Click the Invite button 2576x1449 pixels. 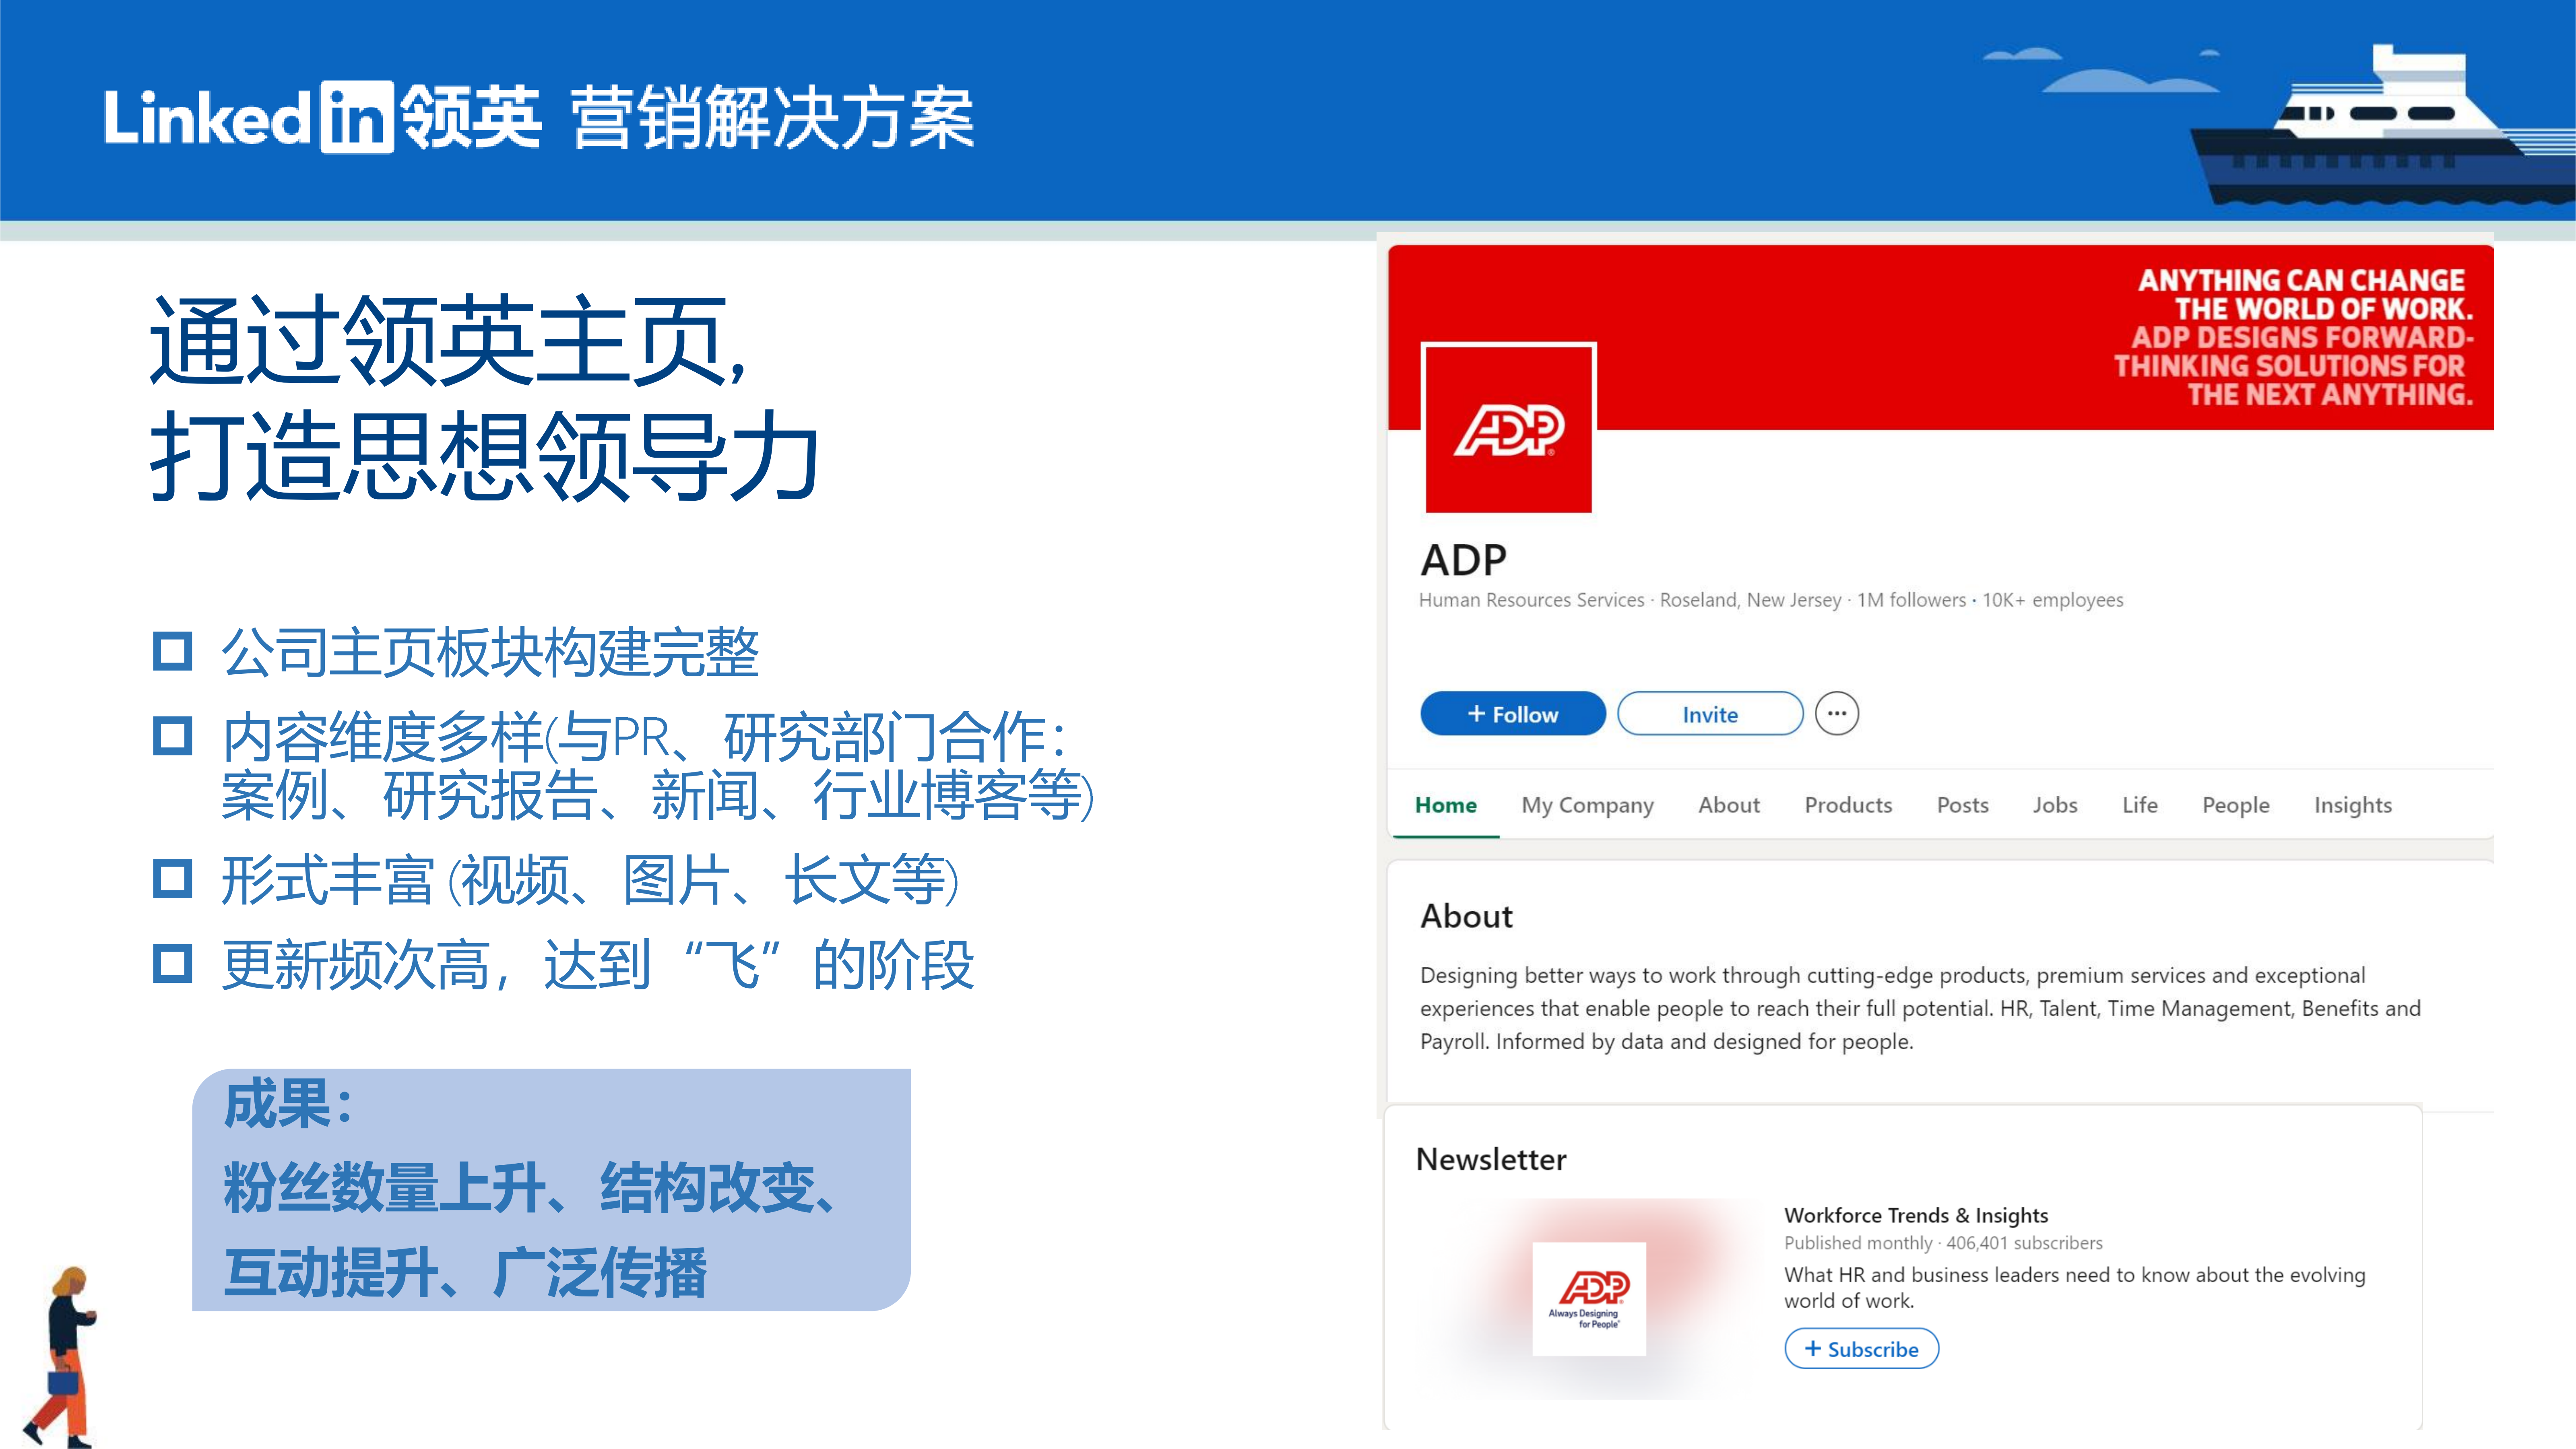pos(1710,714)
